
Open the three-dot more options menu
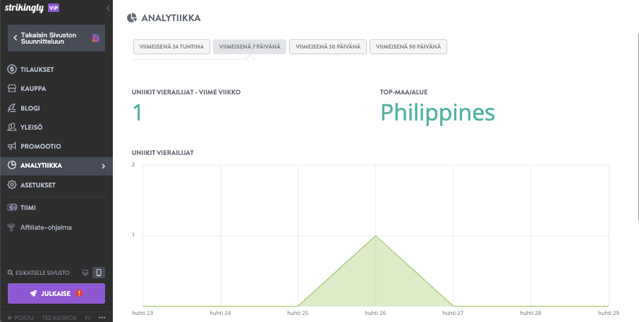click(x=102, y=318)
